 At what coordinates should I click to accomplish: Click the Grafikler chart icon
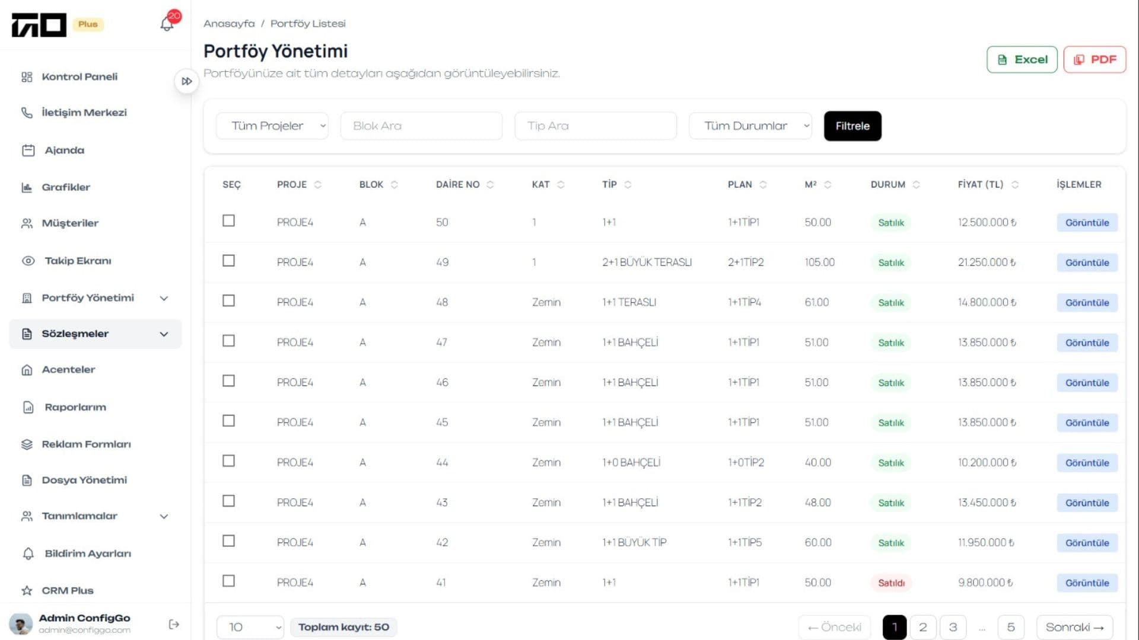coord(27,187)
